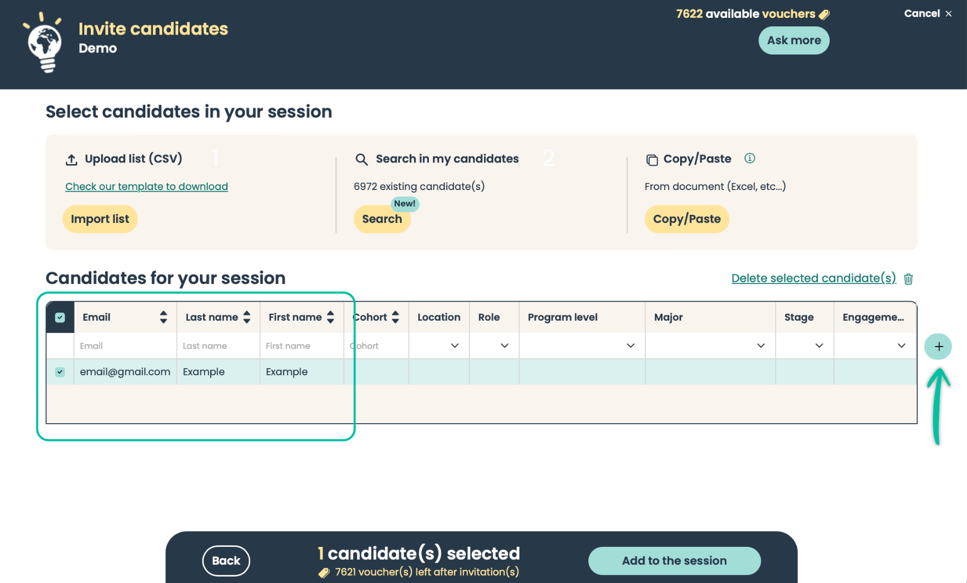Open the template download link
This screenshot has height=583, width=967.
click(146, 186)
